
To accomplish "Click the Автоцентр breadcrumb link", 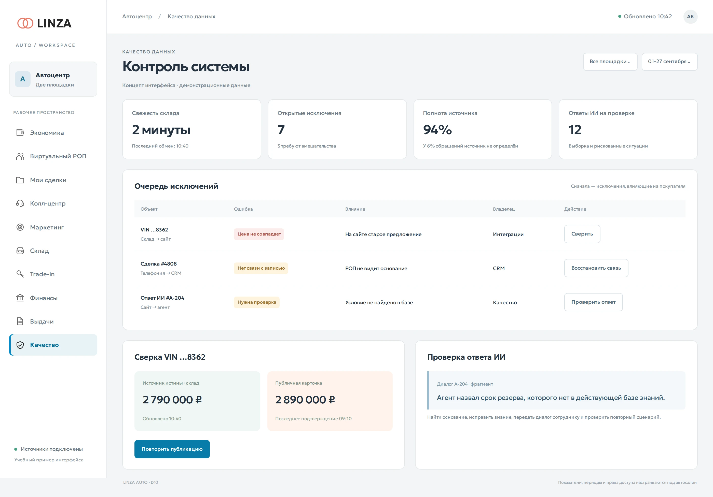I will click(137, 17).
